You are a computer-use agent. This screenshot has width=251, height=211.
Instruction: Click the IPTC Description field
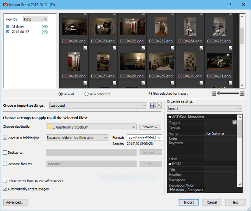221,180
